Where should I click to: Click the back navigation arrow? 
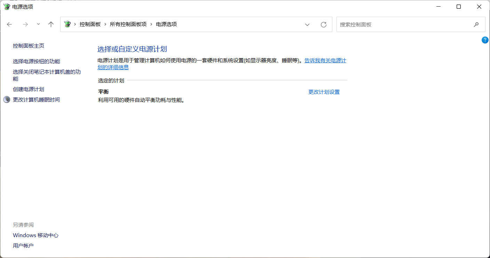[9, 24]
